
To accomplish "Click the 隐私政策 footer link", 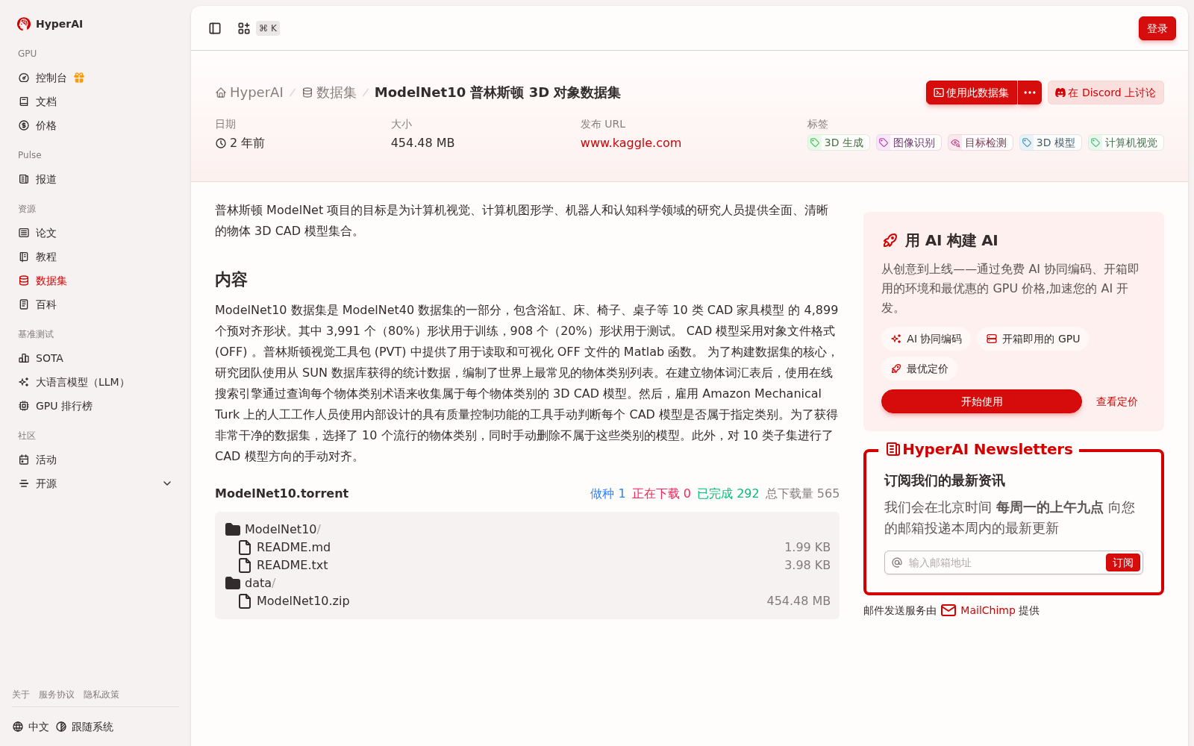I will point(101,695).
